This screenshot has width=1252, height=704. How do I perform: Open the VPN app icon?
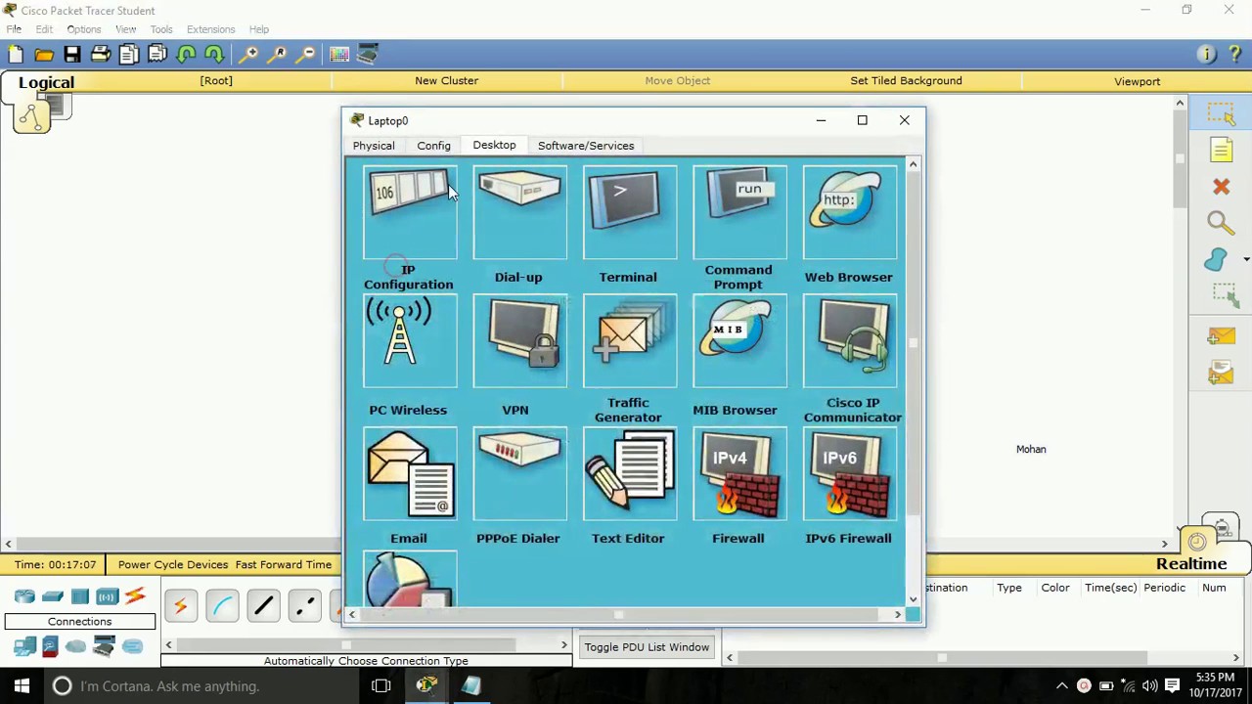click(519, 342)
